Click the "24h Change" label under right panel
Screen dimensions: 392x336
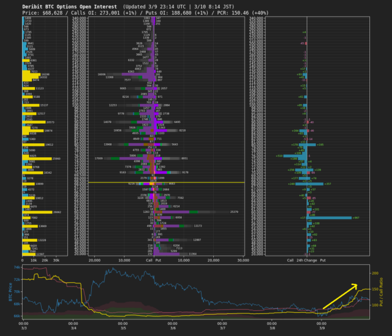[x=306, y=259]
